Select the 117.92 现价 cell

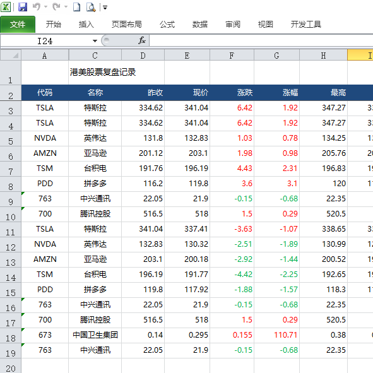187,290
